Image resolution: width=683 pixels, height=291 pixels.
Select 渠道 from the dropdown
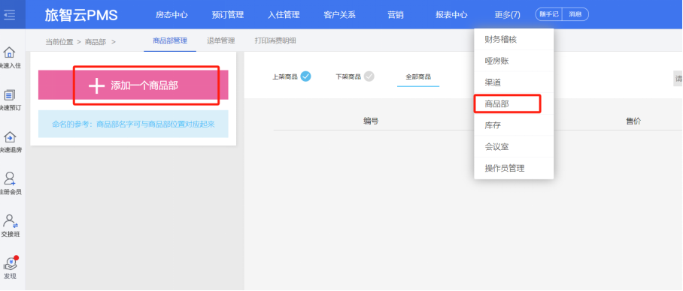514,82
